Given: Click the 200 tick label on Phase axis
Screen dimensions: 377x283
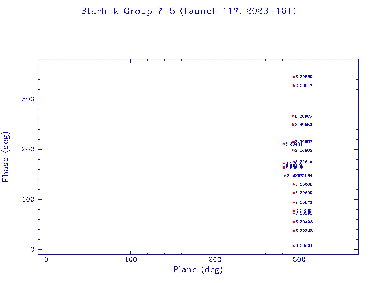Looking at the screenshot, I should pos(28,150).
